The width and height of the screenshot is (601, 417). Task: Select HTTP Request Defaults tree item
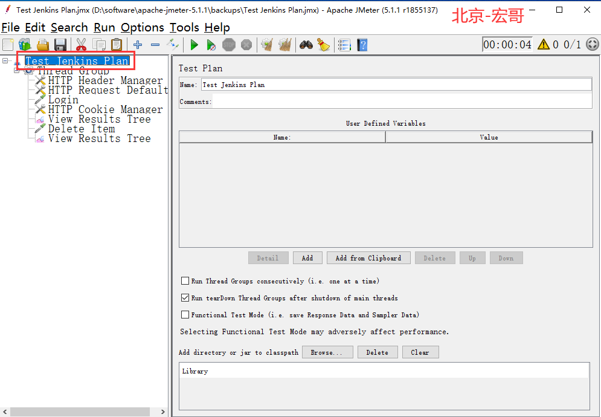click(x=108, y=90)
